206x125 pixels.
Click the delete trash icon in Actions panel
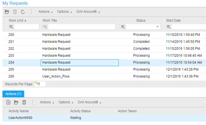pyautogui.click(x=24, y=102)
